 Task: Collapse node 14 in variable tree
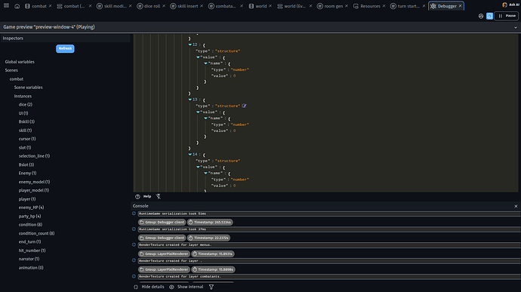pyautogui.click(x=190, y=154)
